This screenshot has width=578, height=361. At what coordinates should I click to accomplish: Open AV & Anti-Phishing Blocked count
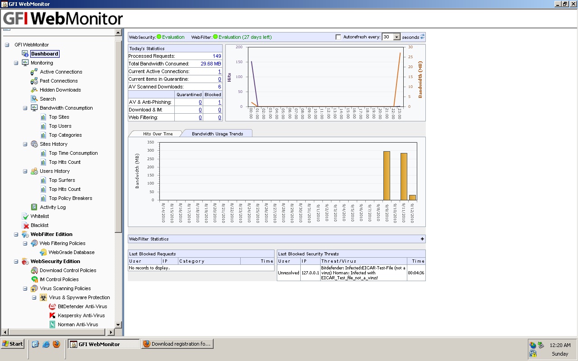pos(219,102)
